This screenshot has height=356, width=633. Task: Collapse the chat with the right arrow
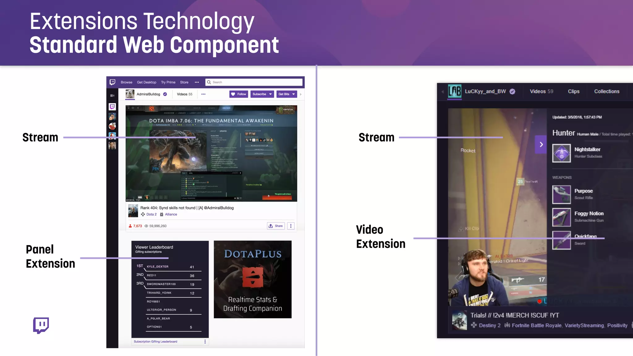coord(301,94)
